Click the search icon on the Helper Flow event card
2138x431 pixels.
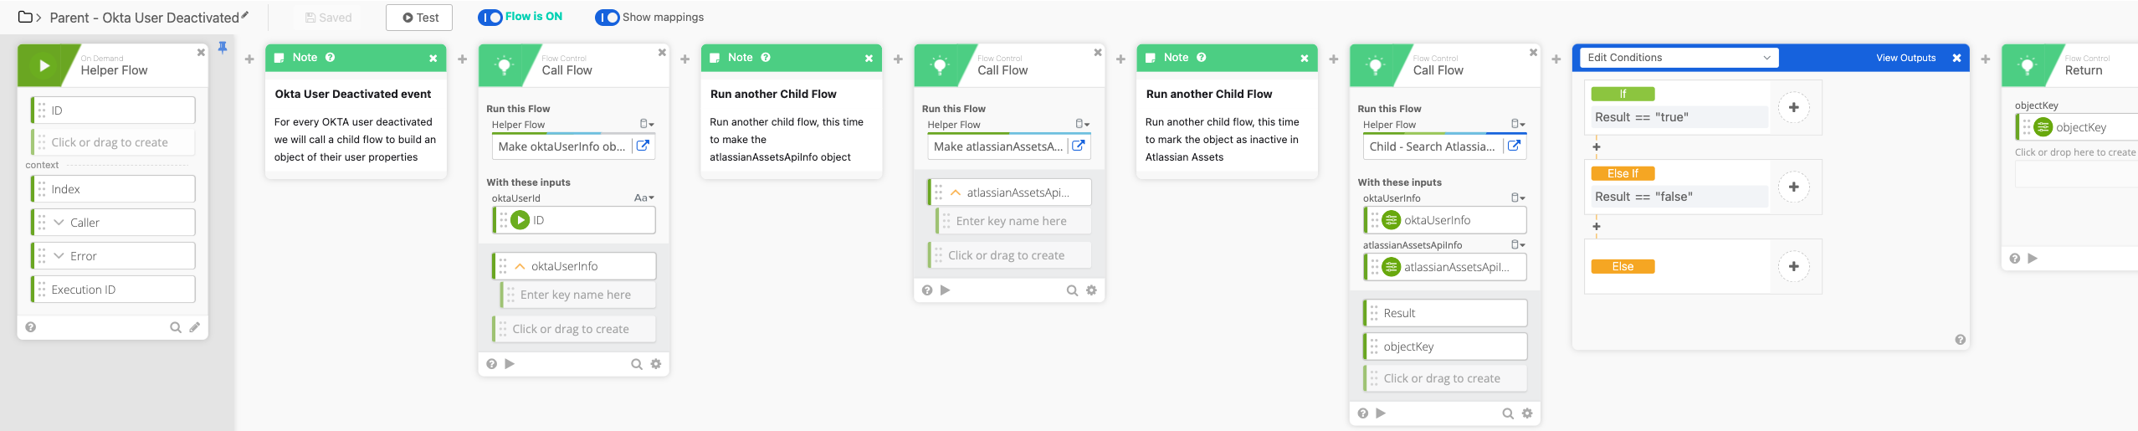[x=176, y=327]
